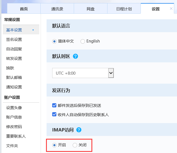Screen dimensions: 177x153
Task: Toggle 邮件发送后保存到已发送 checkbox
Action: point(54,105)
